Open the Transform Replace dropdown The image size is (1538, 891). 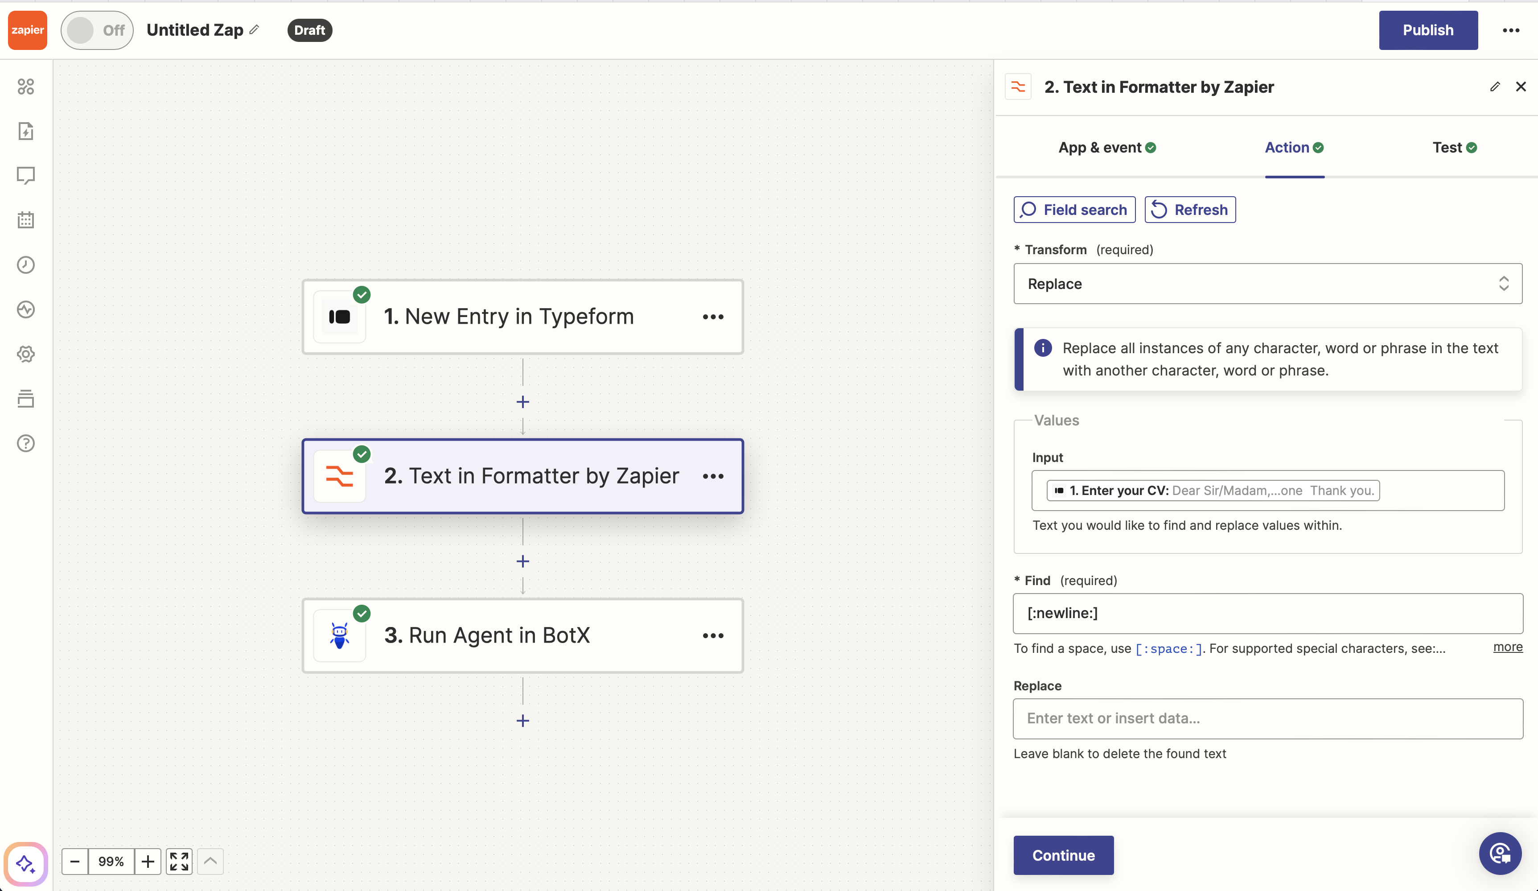(x=1267, y=283)
